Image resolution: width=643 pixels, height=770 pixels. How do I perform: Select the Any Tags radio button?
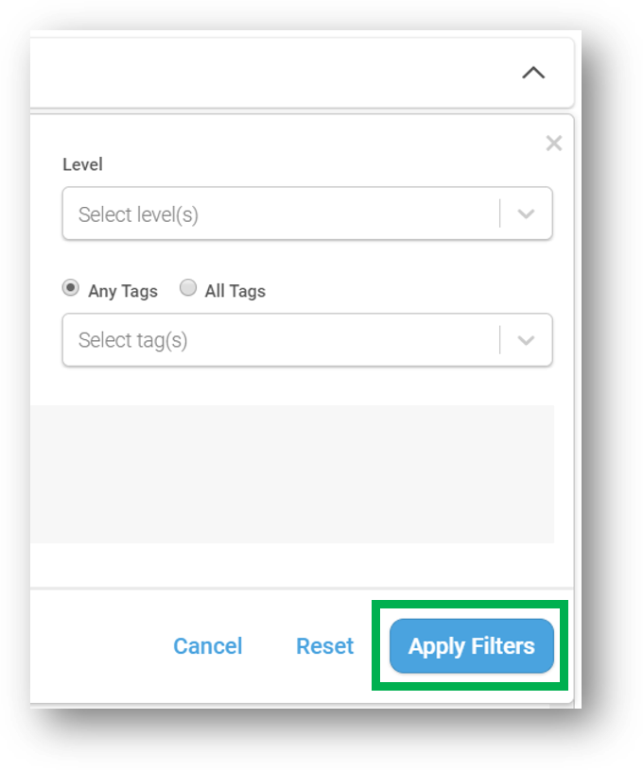click(x=70, y=288)
